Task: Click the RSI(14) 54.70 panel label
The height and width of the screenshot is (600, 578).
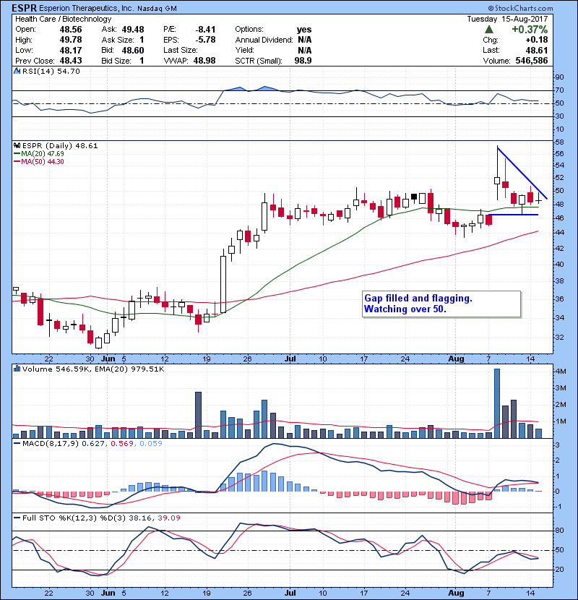Action: [x=51, y=71]
